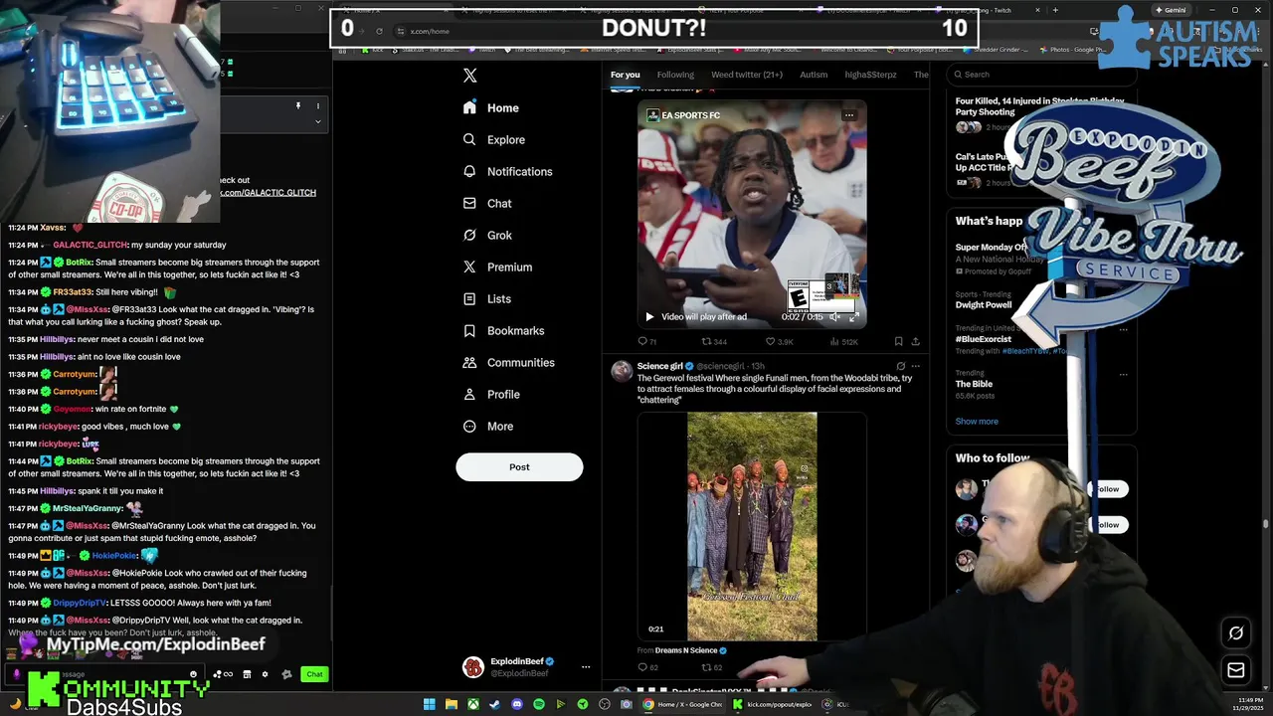The width and height of the screenshot is (1273, 716).
Task: Open GALACTIC_GLITCH link in pinned message
Action: coord(269,192)
